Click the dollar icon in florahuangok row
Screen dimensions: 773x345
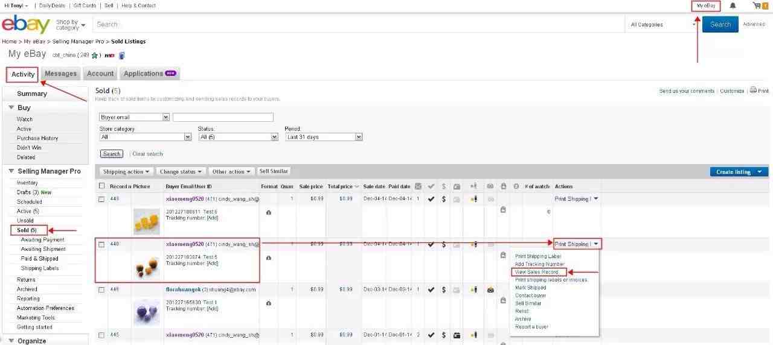[x=444, y=290]
